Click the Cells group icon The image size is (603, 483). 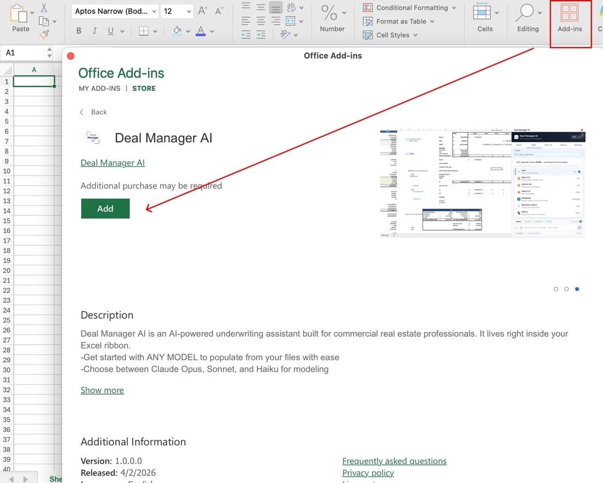482,12
